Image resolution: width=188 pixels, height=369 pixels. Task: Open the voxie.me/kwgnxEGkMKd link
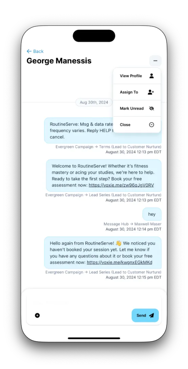(x=119, y=263)
